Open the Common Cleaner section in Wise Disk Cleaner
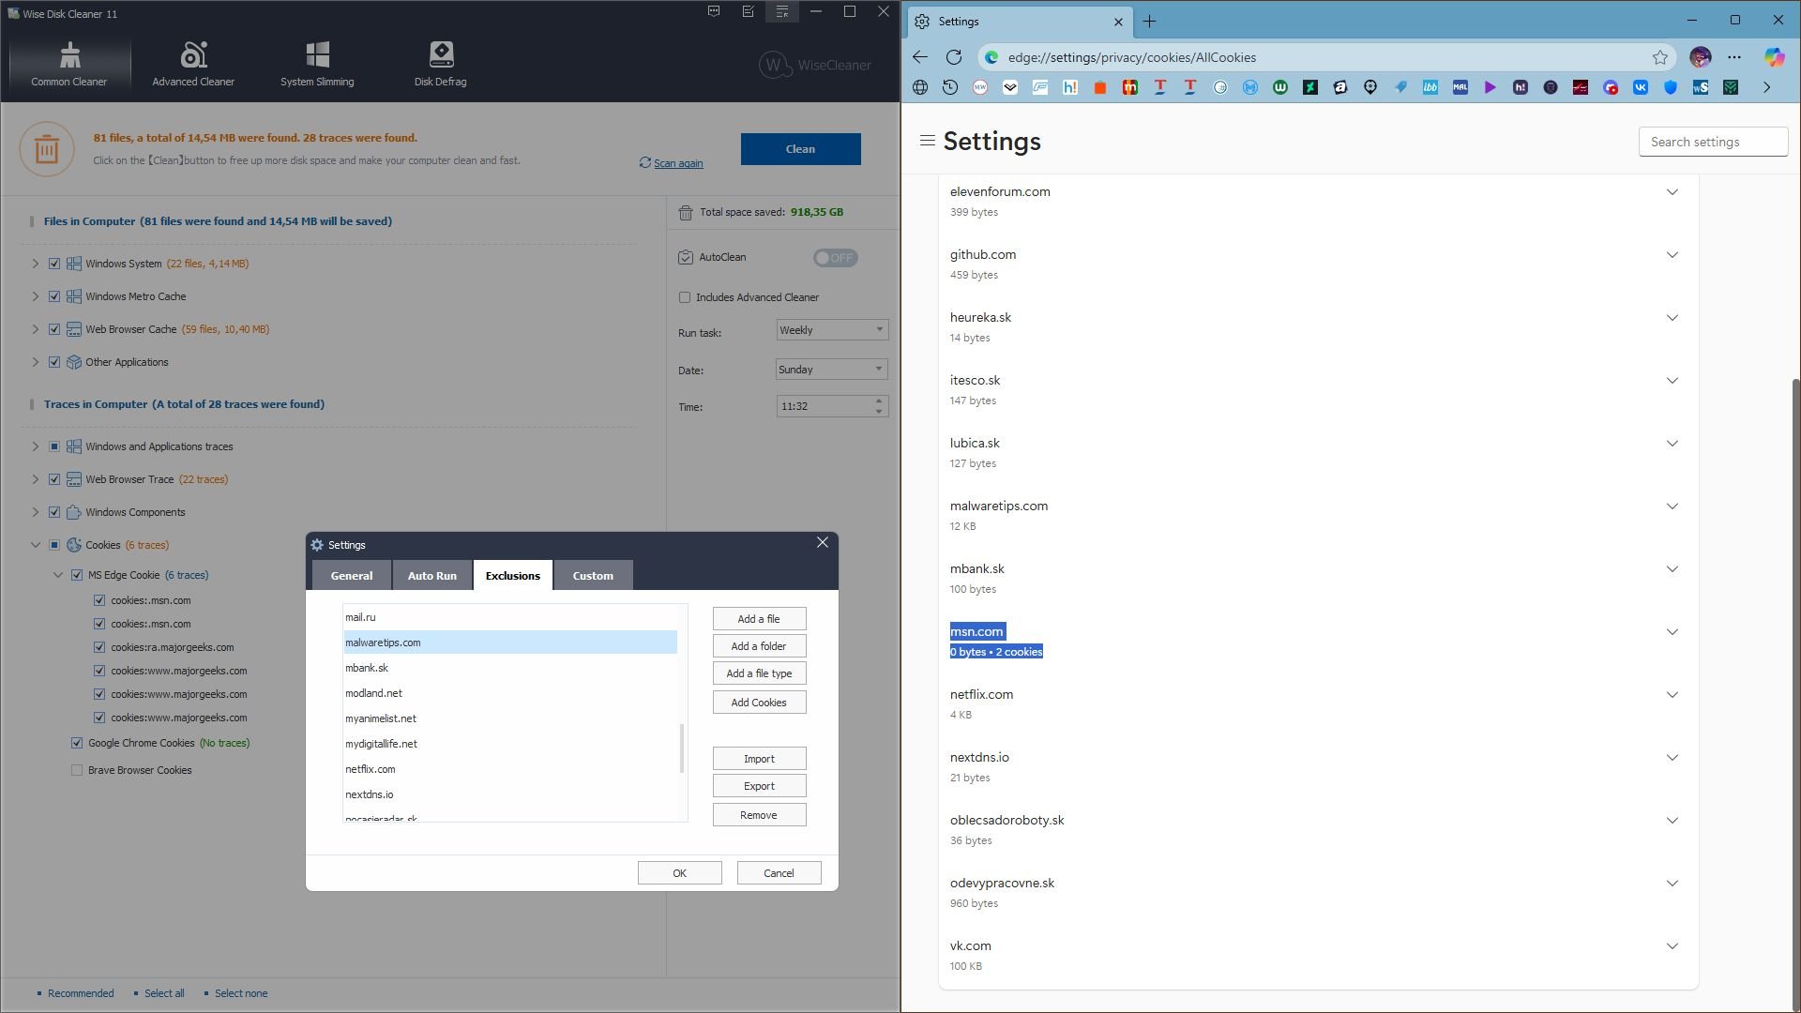 tap(69, 65)
